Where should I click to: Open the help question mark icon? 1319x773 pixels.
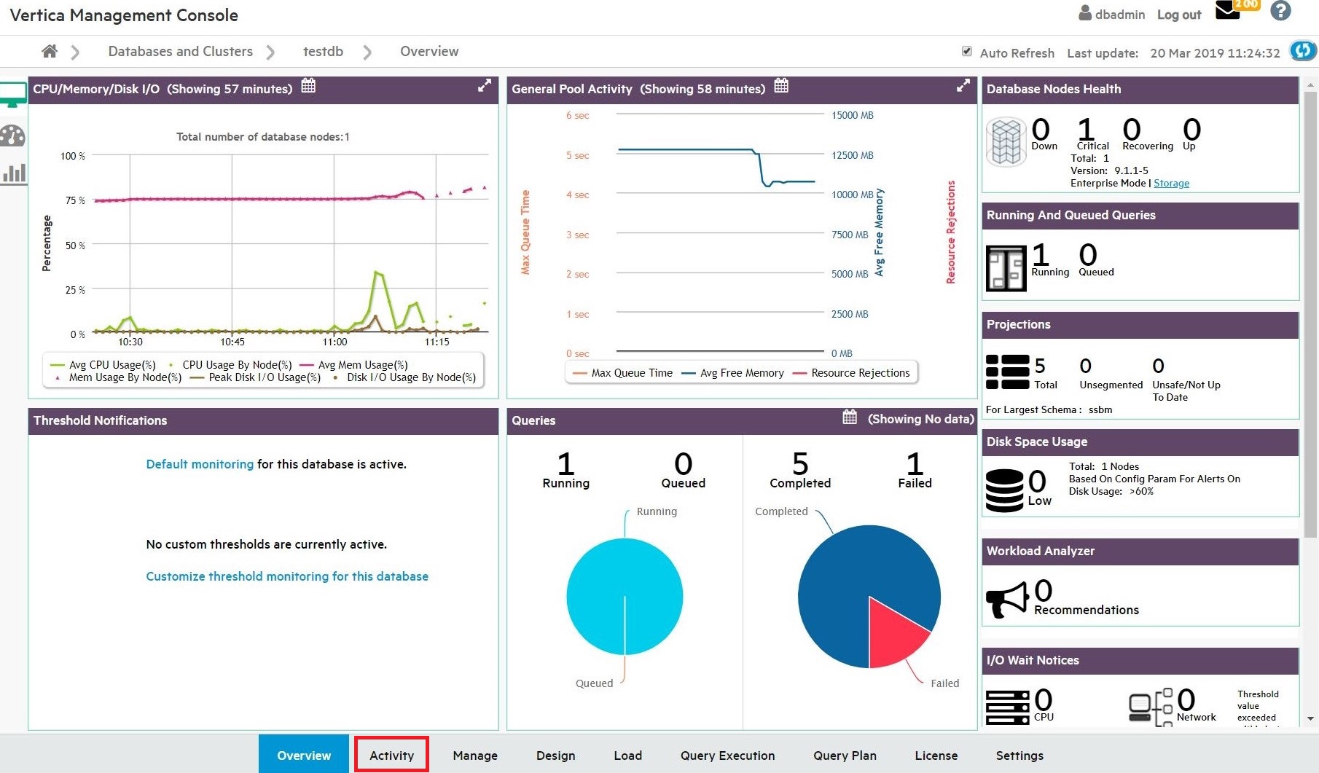[1280, 11]
